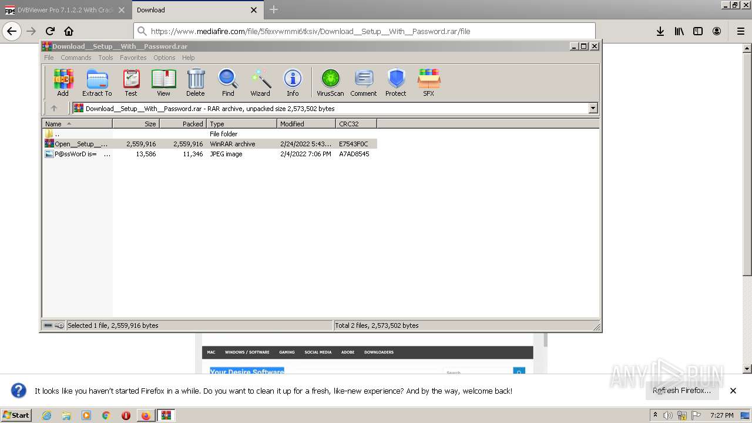This screenshot has width=752, height=423.
Task: Click the webpage WINDOWS / SOFTWARE nav link
Action: pyautogui.click(x=247, y=352)
